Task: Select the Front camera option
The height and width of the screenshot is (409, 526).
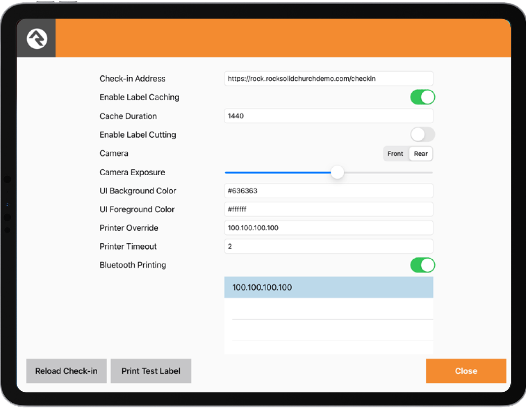Action: click(x=395, y=154)
